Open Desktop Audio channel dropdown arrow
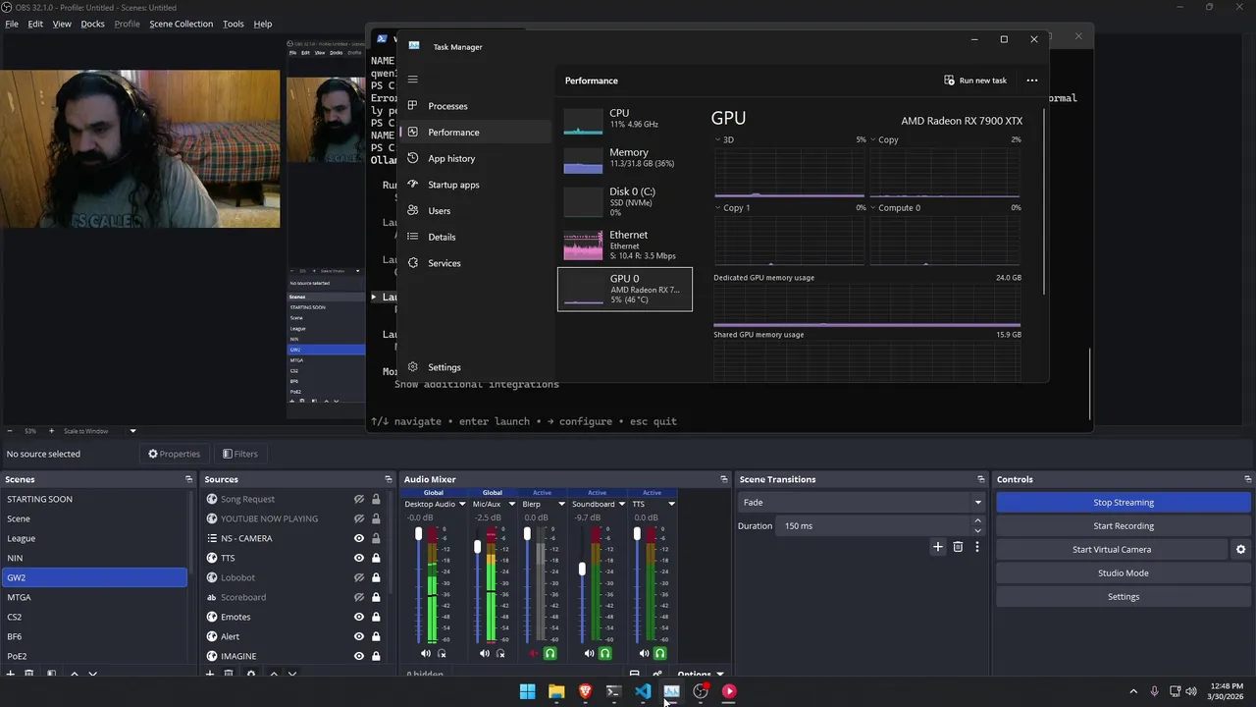This screenshot has width=1256, height=707. pyautogui.click(x=462, y=504)
